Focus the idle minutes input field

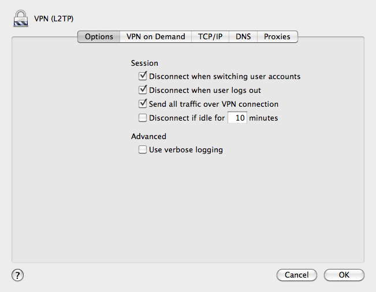(x=237, y=118)
